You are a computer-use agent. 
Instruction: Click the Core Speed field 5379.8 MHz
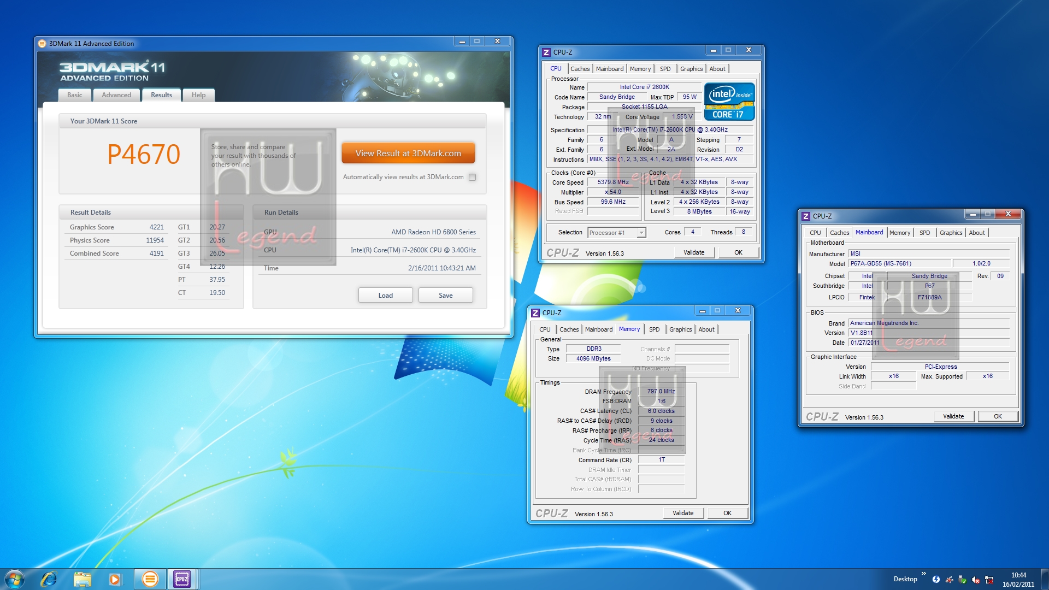point(613,182)
